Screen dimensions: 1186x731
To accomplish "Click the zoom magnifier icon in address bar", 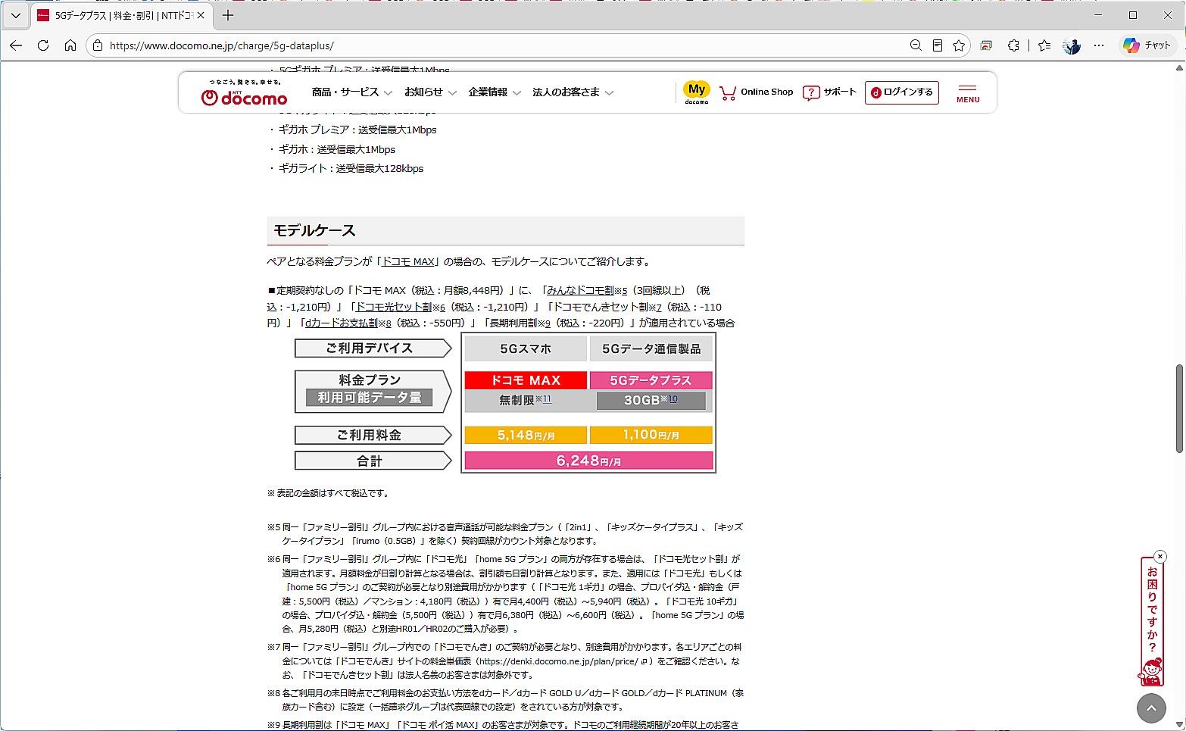I will (x=916, y=45).
